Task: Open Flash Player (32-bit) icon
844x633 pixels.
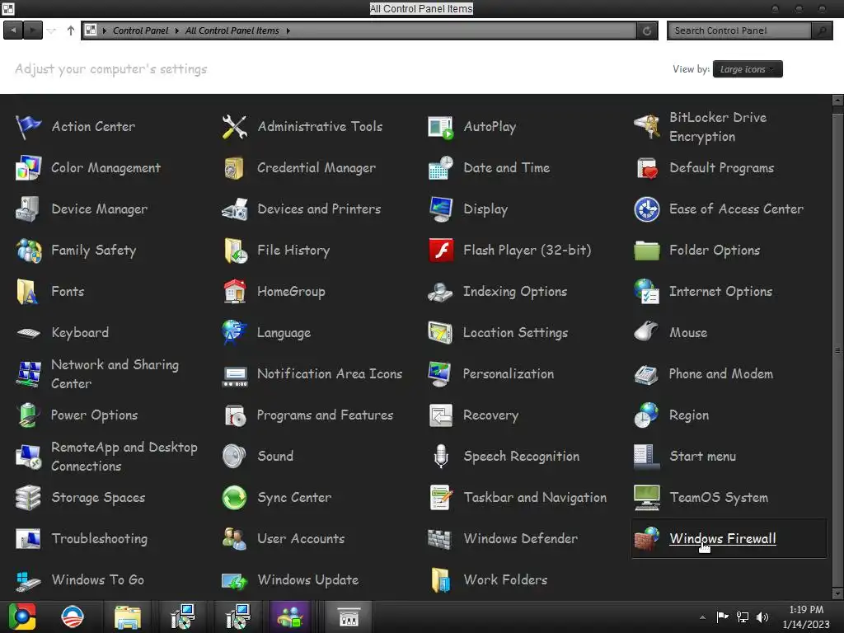Action: point(441,251)
